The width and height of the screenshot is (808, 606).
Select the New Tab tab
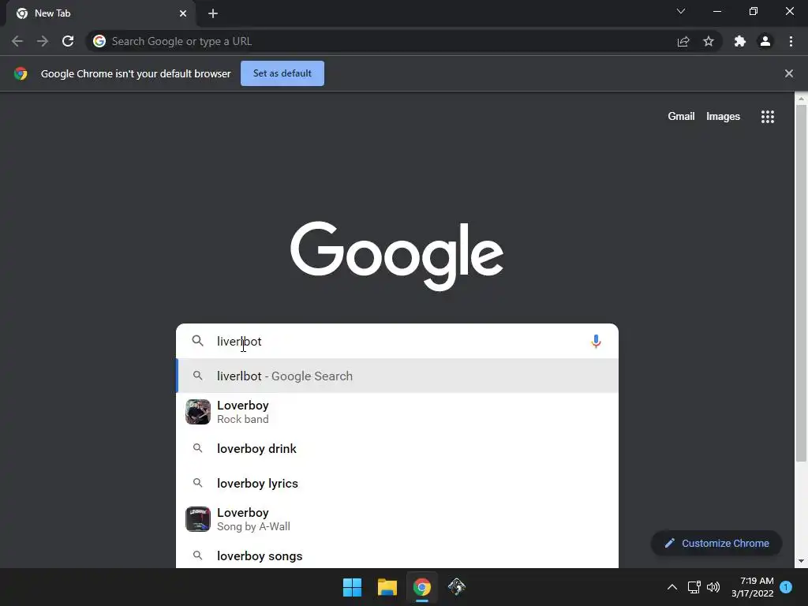coord(101,13)
